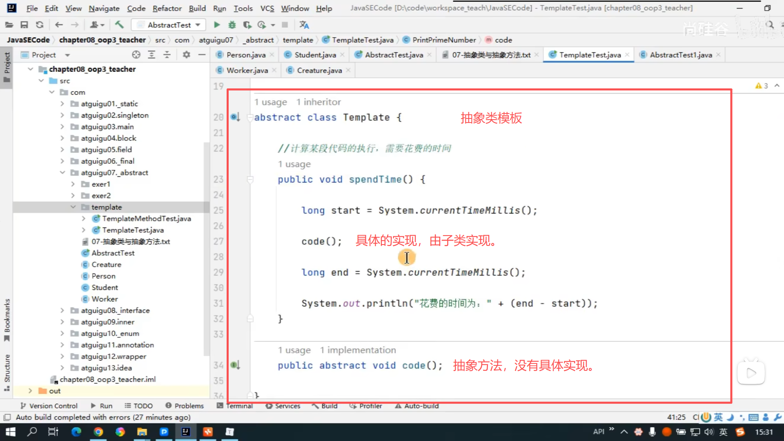Expand the atguigu08._interface package
The width and height of the screenshot is (784, 441).
(x=62, y=310)
